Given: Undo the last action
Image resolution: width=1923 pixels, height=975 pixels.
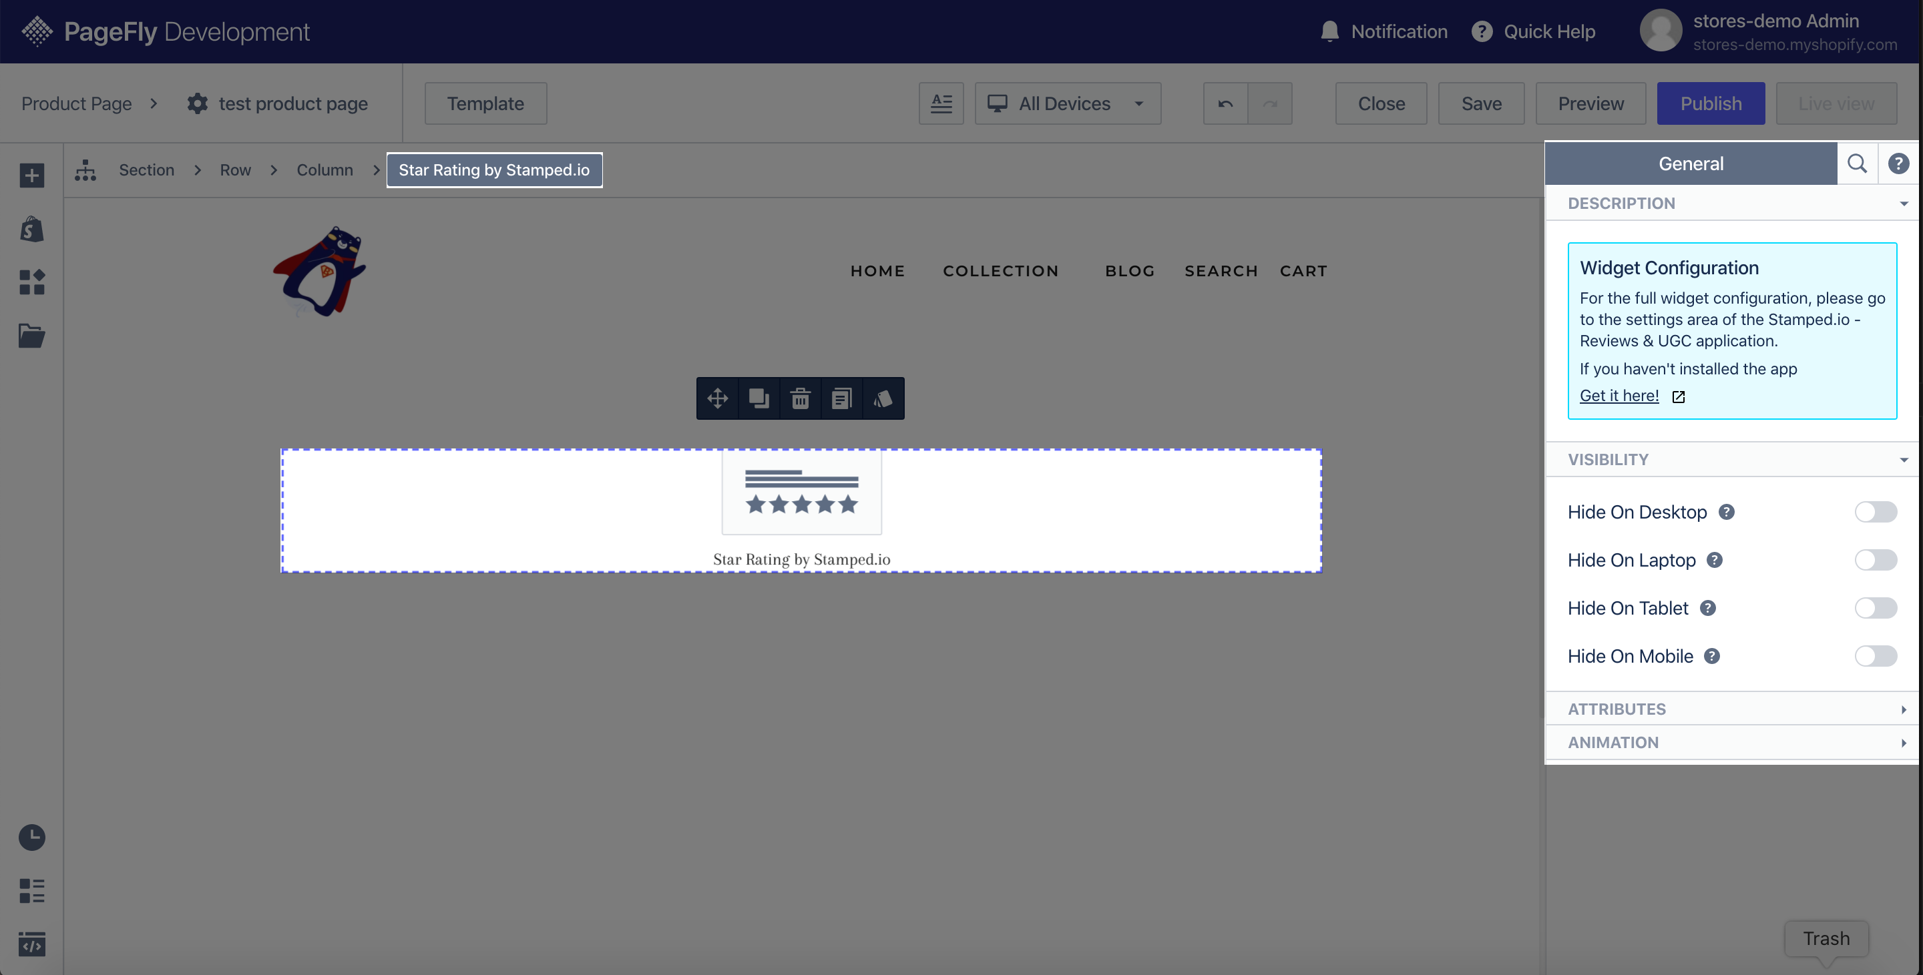Looking at the screenshot, I should tap(1225, 103).
